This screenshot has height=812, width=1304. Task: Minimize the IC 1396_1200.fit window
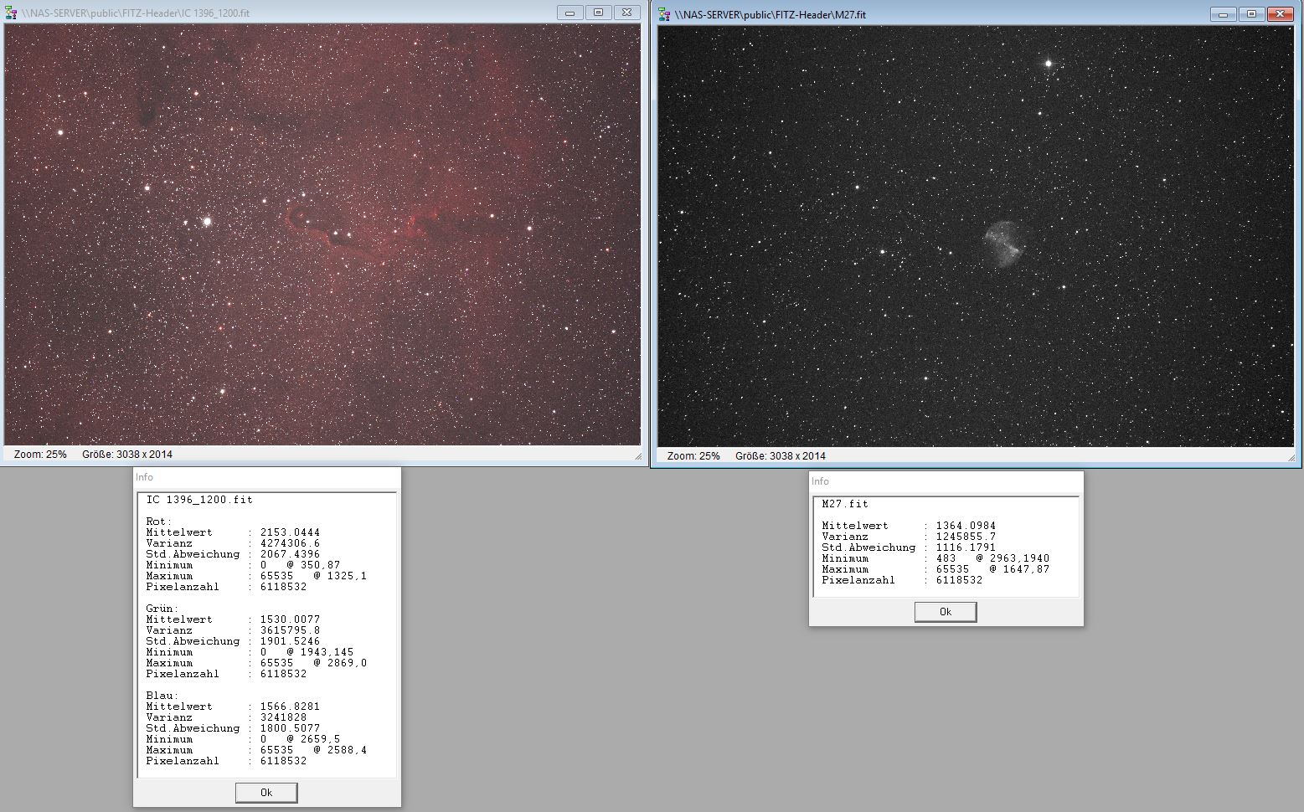pos(570,13)
